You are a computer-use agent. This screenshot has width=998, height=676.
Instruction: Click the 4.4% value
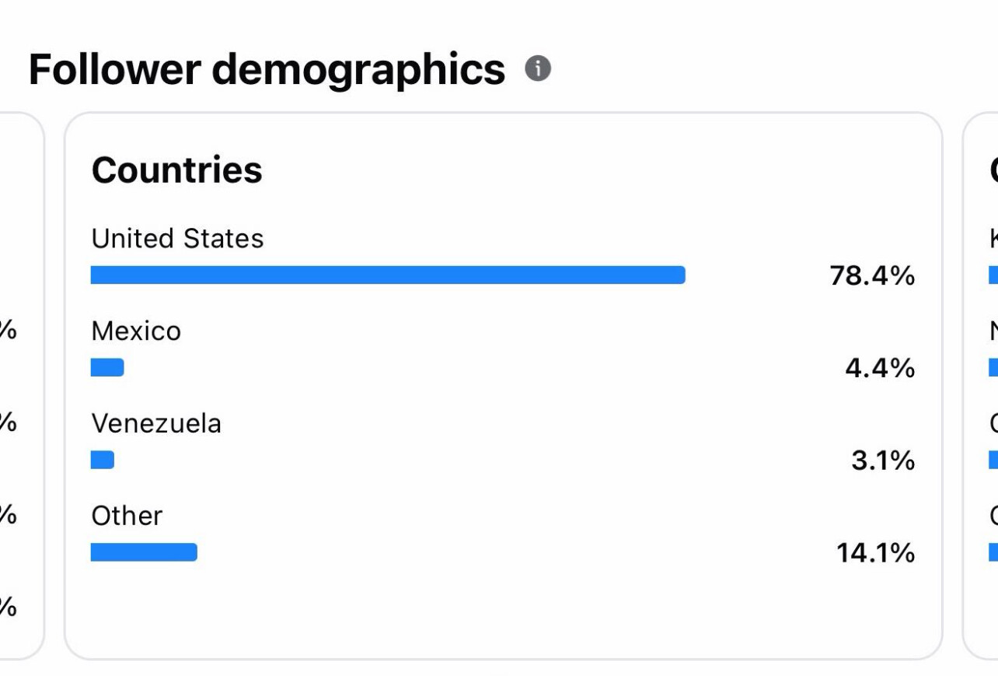pyautogui.click(x=880, y=368)
